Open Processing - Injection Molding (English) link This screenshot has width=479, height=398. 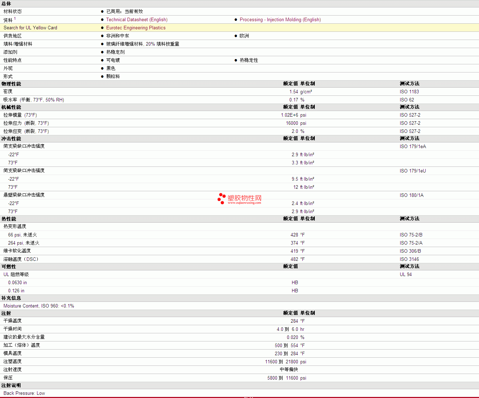pyautogui.click(x=280, y=20)
